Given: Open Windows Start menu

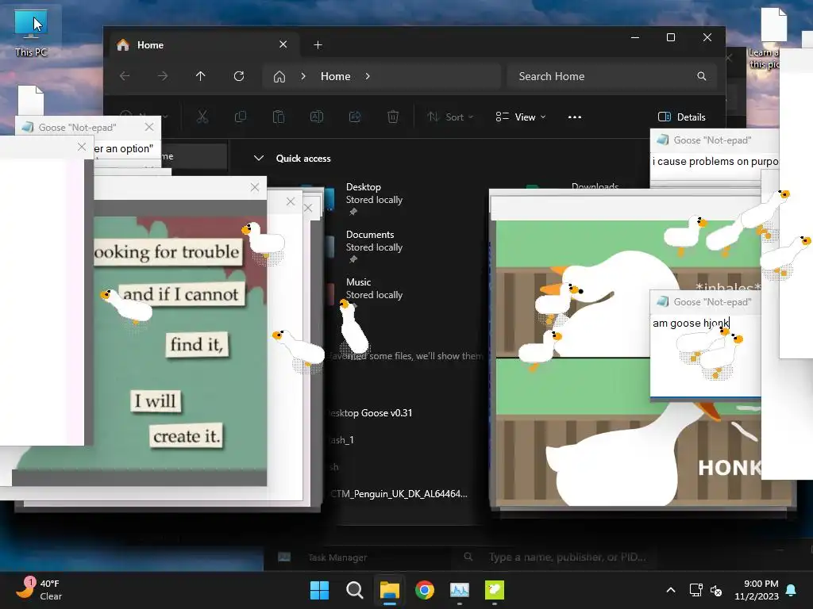Looking at the screenshot, I should [x=319, y=590].
